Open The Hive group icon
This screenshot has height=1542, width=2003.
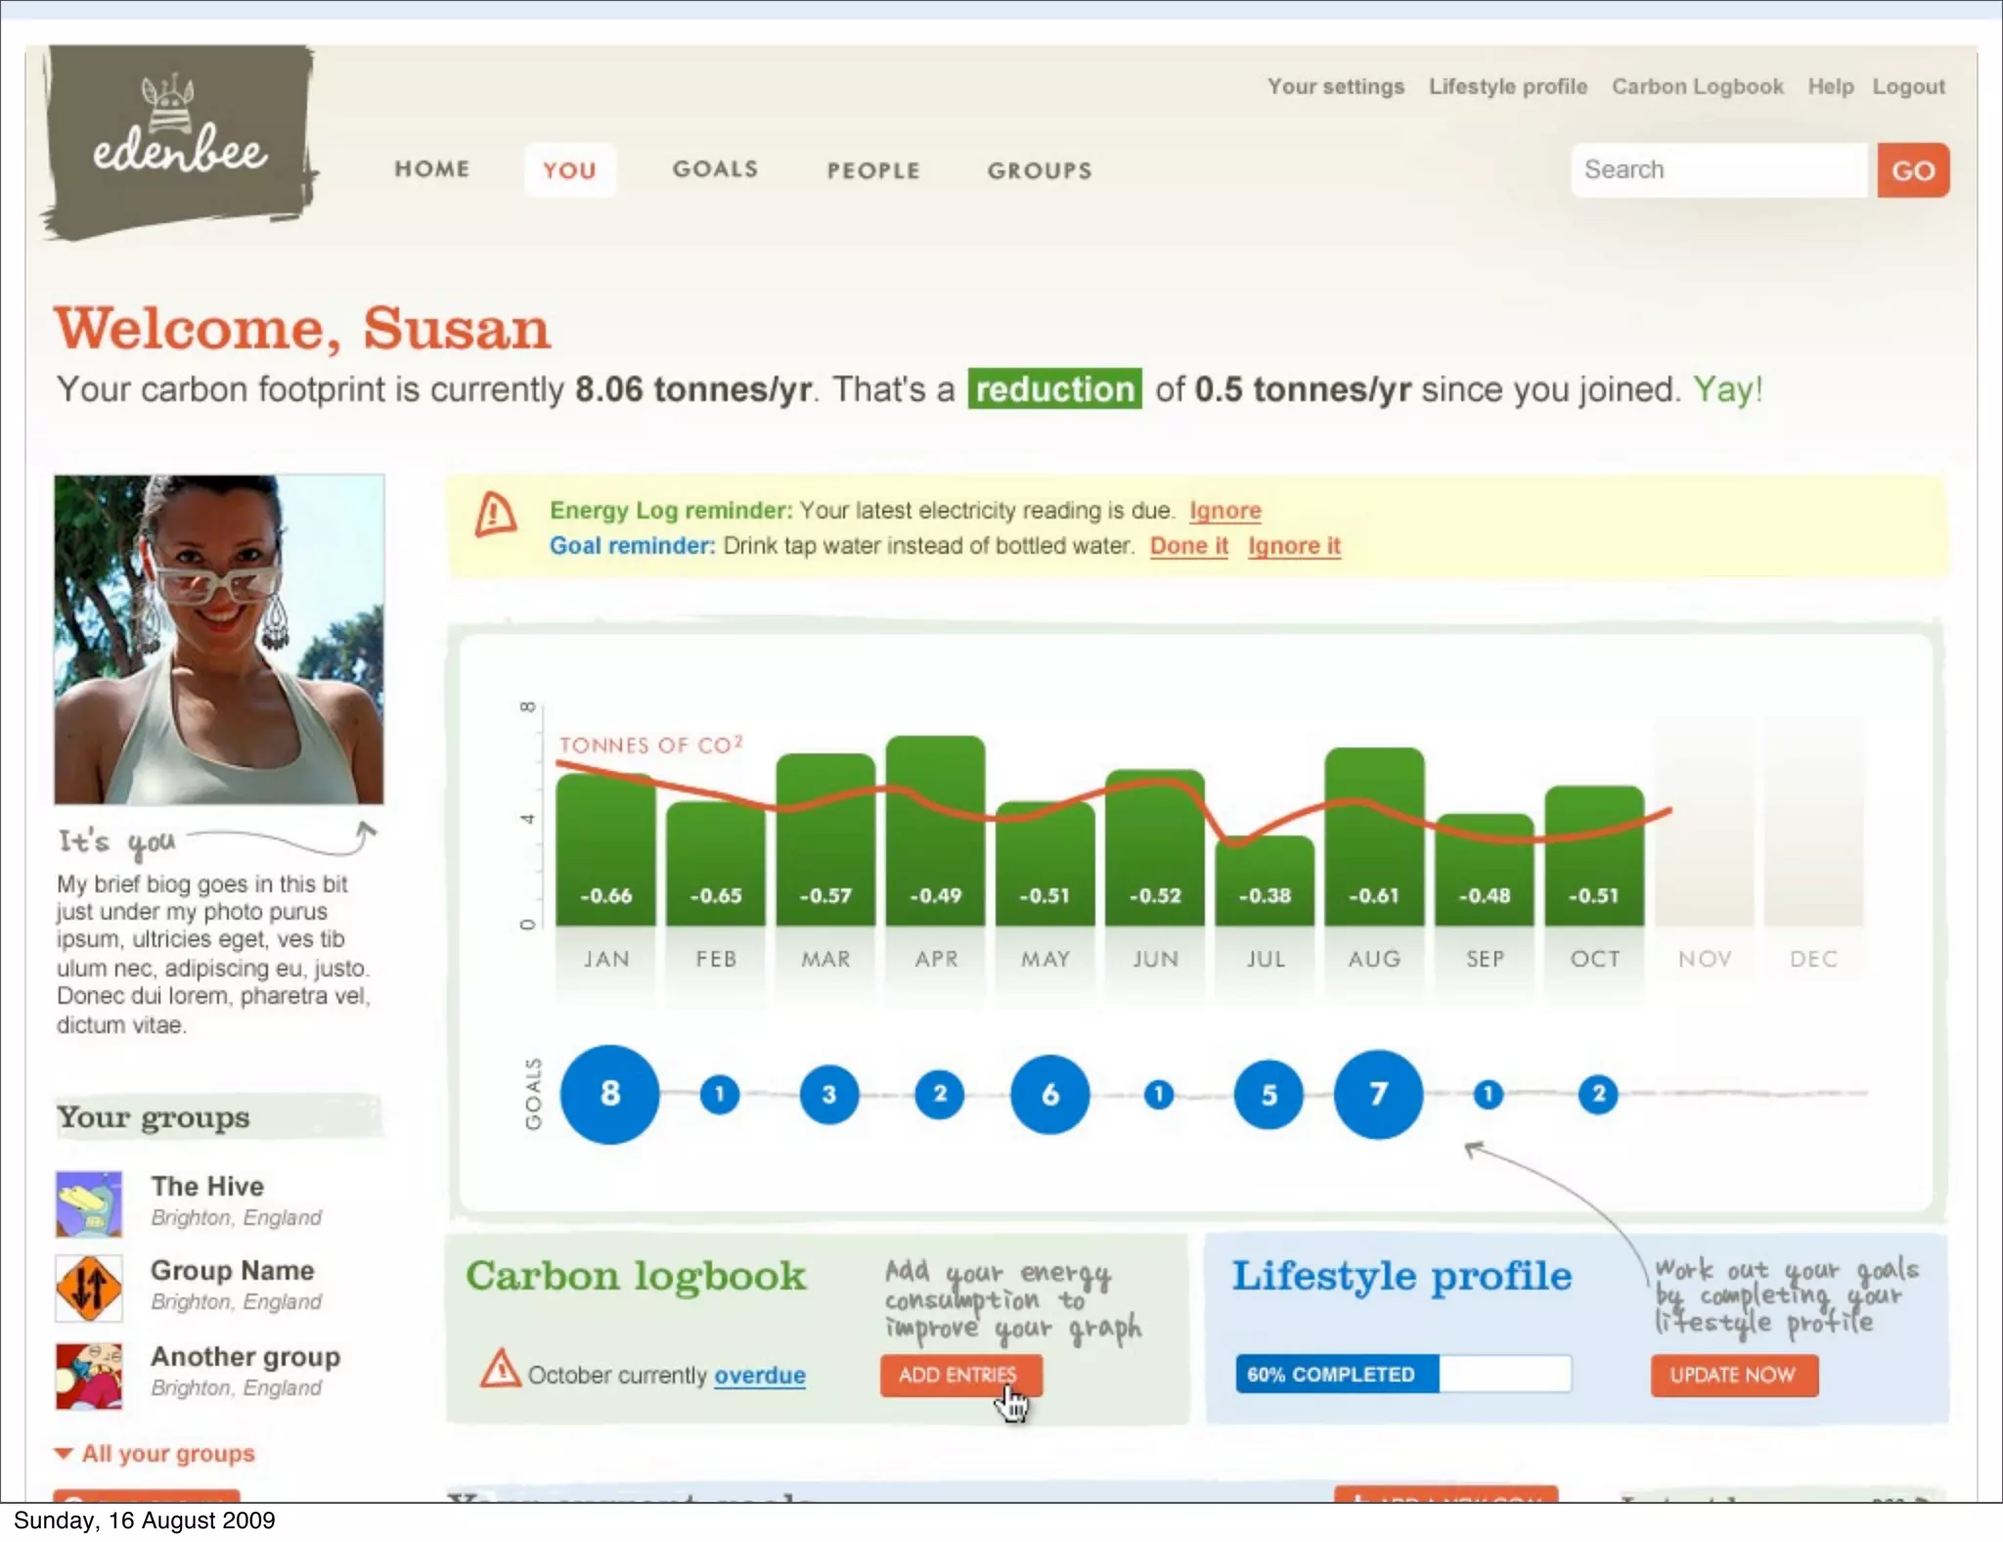(89, 1203)
